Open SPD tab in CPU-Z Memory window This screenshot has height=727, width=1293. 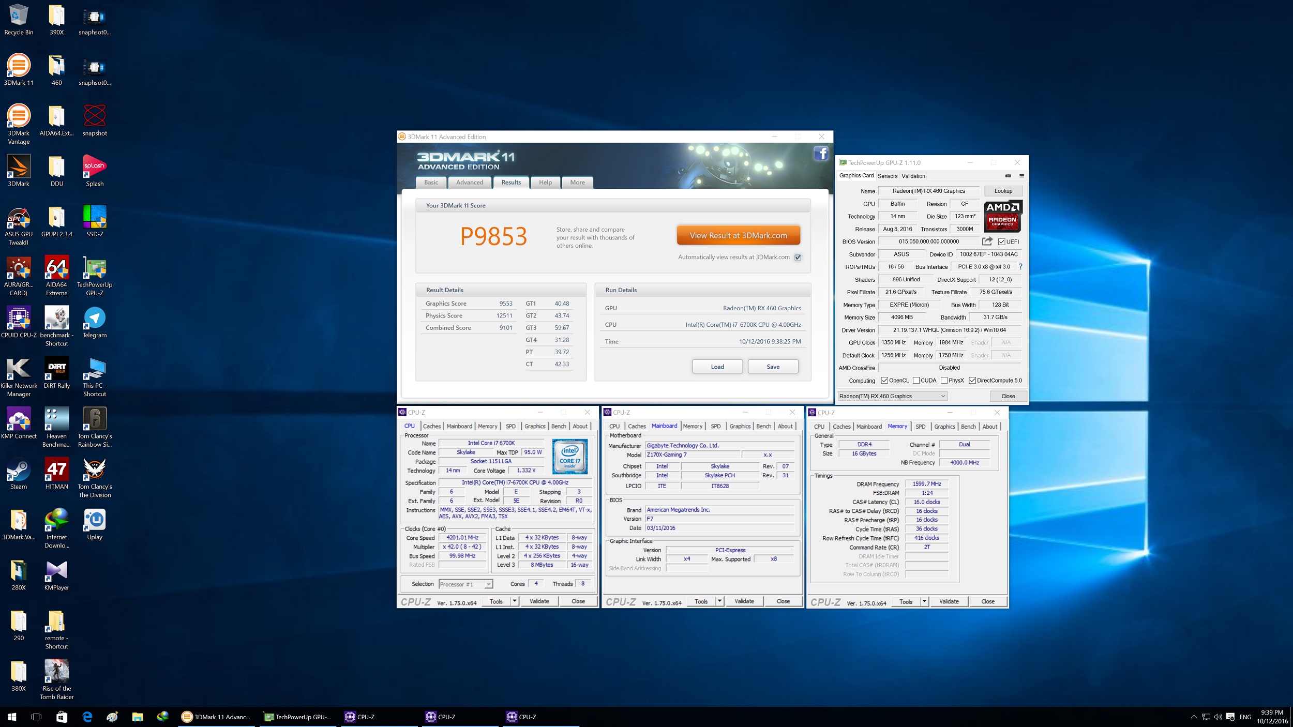click(920, 427)
